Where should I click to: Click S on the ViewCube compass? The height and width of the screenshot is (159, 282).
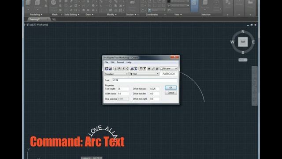[x=243, y=53]
